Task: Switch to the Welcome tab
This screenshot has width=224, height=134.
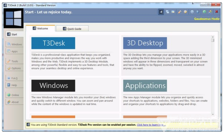Action: pyautogui.click(x=40, y=28)
